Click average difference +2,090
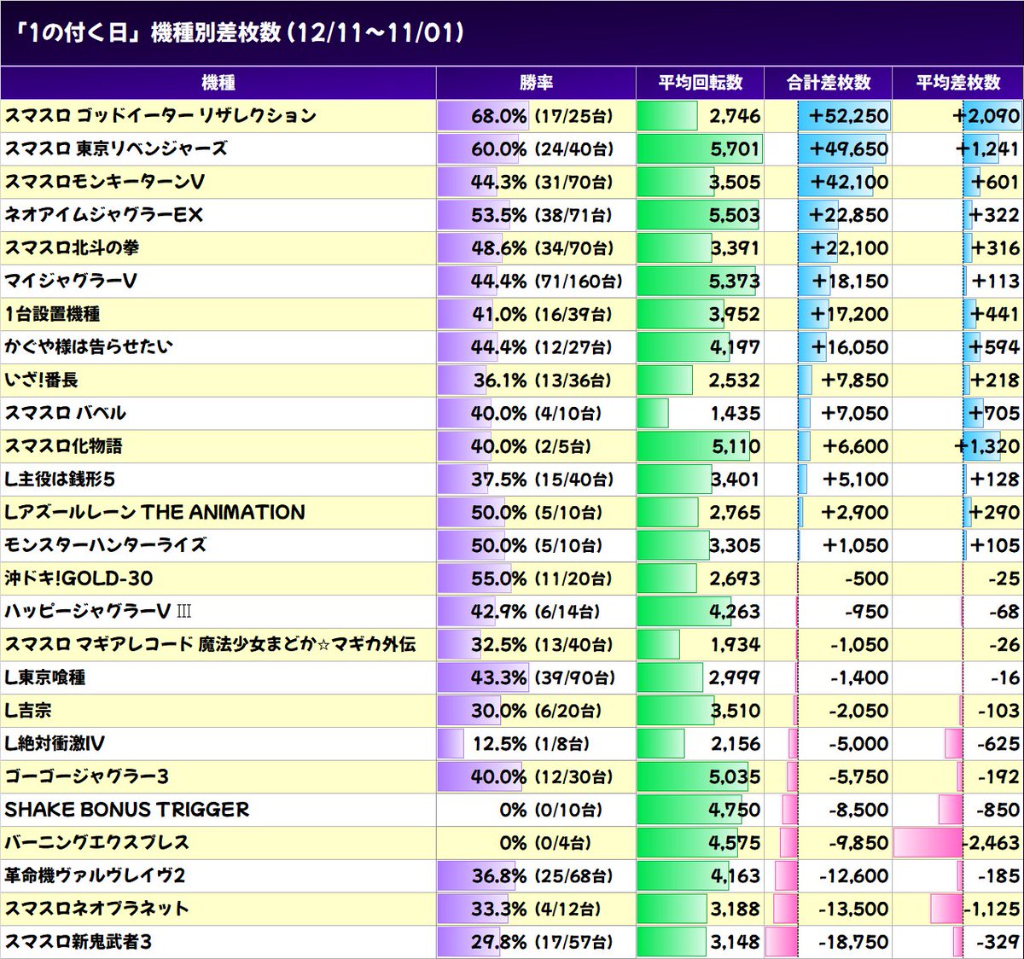Viewport: 1024px width, 959px height. (x=986, y=116)
